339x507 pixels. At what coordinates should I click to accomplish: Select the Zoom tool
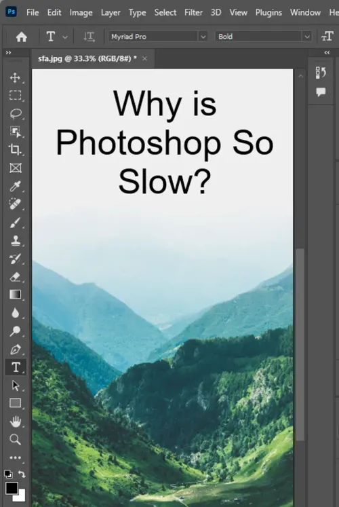click(15, 439)
